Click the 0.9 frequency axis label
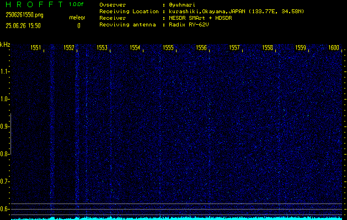This screenshot has height=220, width=347. click(4, 127)
